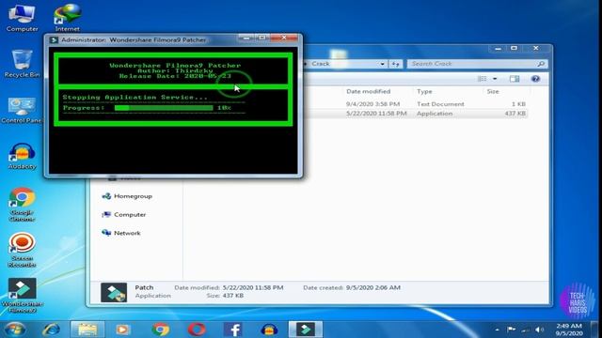This screenshot has width=602, height=338.
Task: Click the Date created value in details pane
Action: click(x=372, y=287)
